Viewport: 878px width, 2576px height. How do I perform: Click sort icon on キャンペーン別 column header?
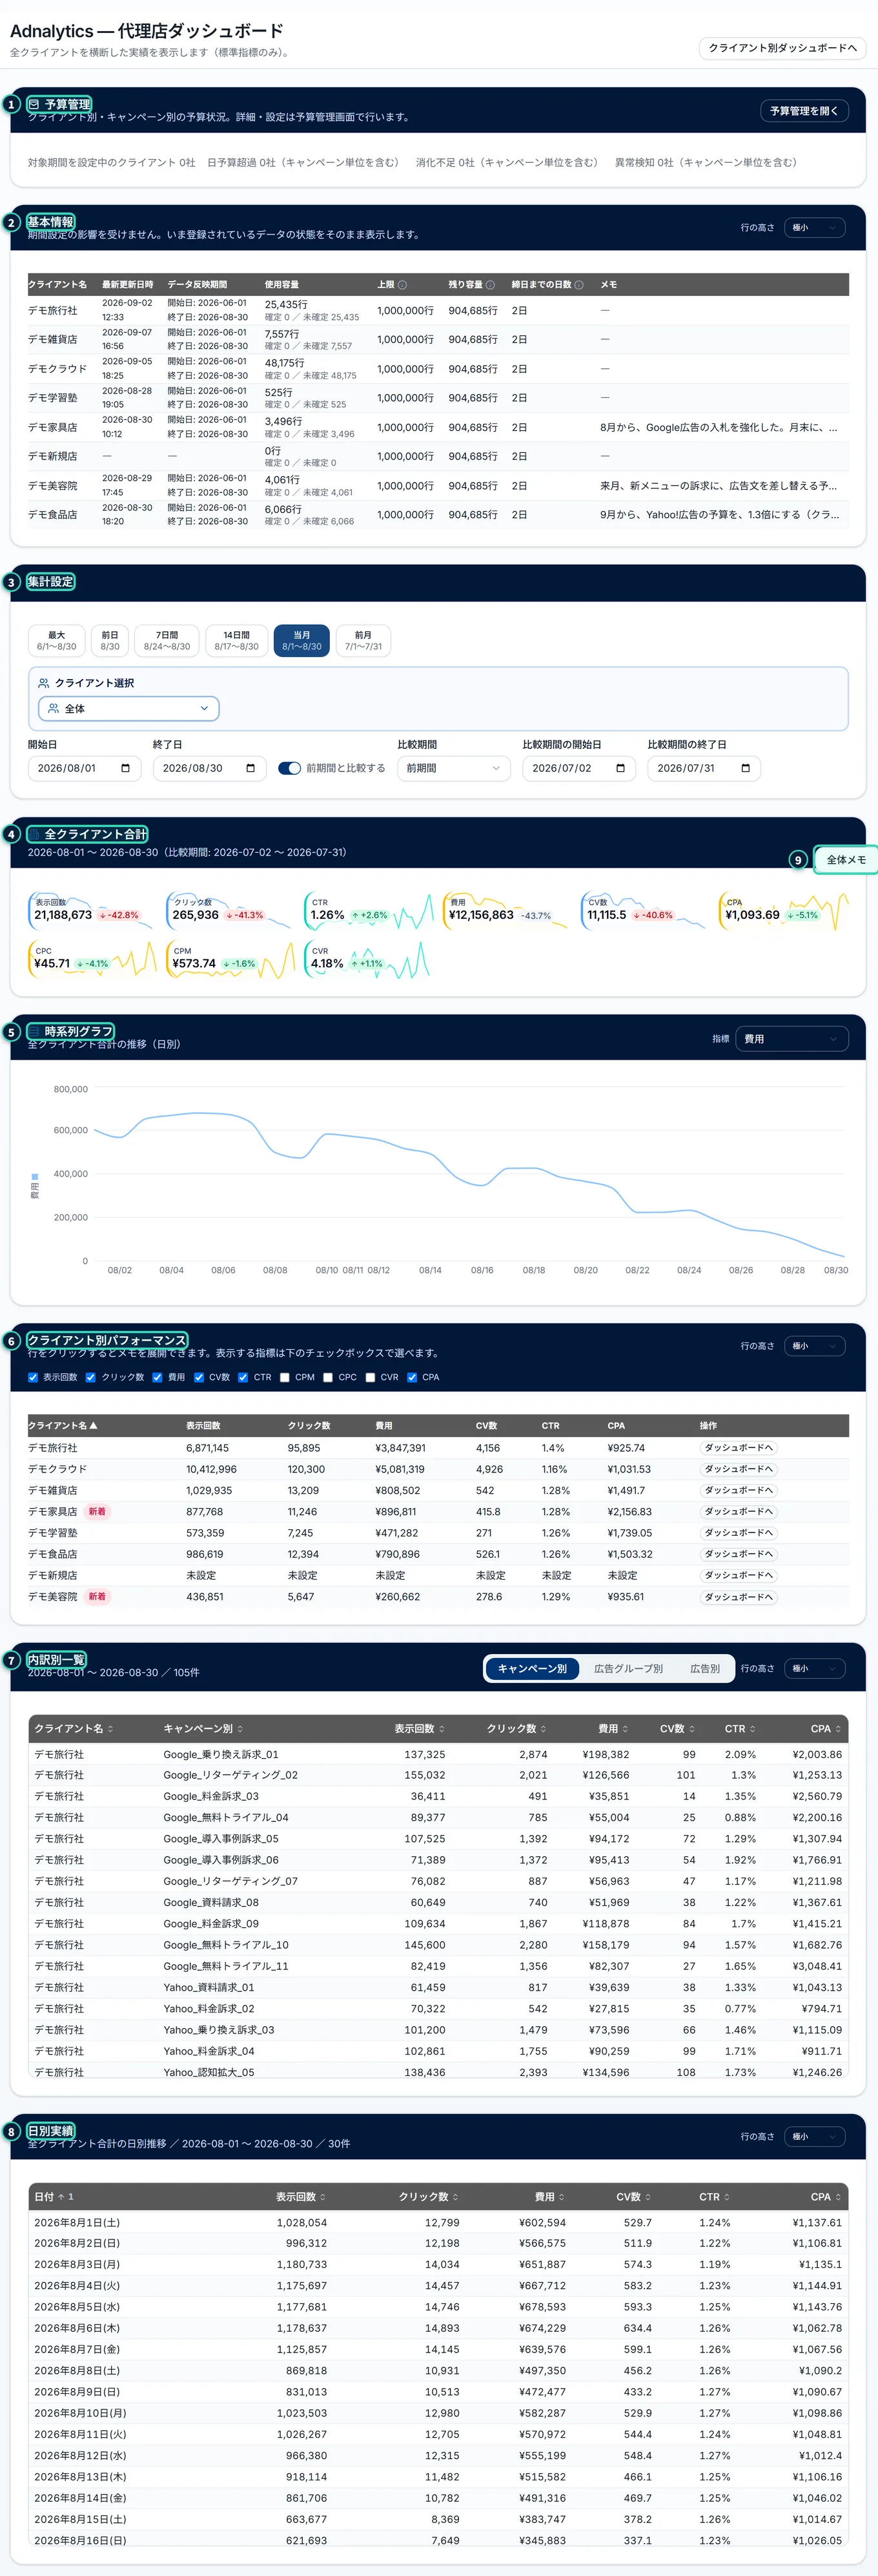240,1729
